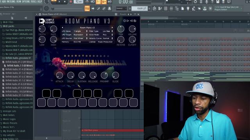Open the Filter Type Low Pass dropdown

(x=108, y=31)
